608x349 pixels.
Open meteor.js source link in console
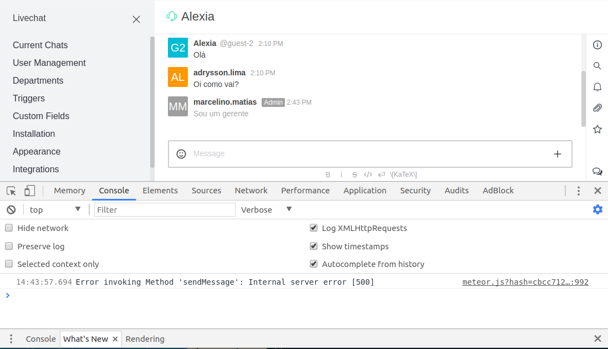525,283
